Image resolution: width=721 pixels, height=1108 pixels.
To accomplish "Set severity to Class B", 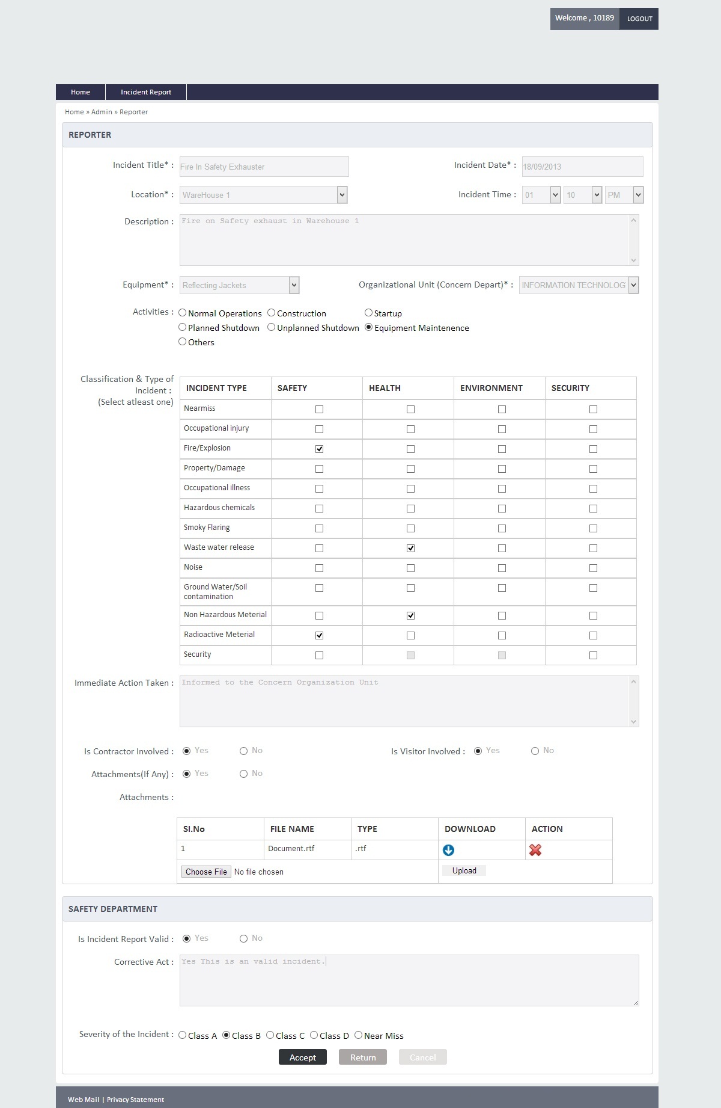I will [227, 1035].
